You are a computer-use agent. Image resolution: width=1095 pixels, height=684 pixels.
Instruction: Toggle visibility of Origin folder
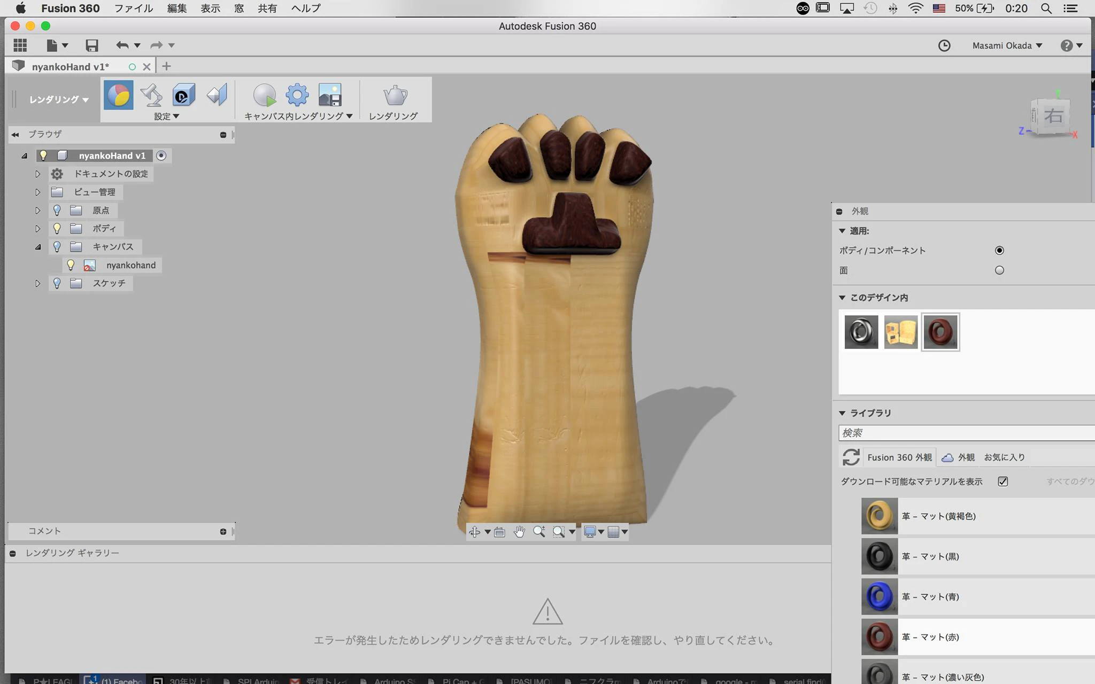pos(57,211)
